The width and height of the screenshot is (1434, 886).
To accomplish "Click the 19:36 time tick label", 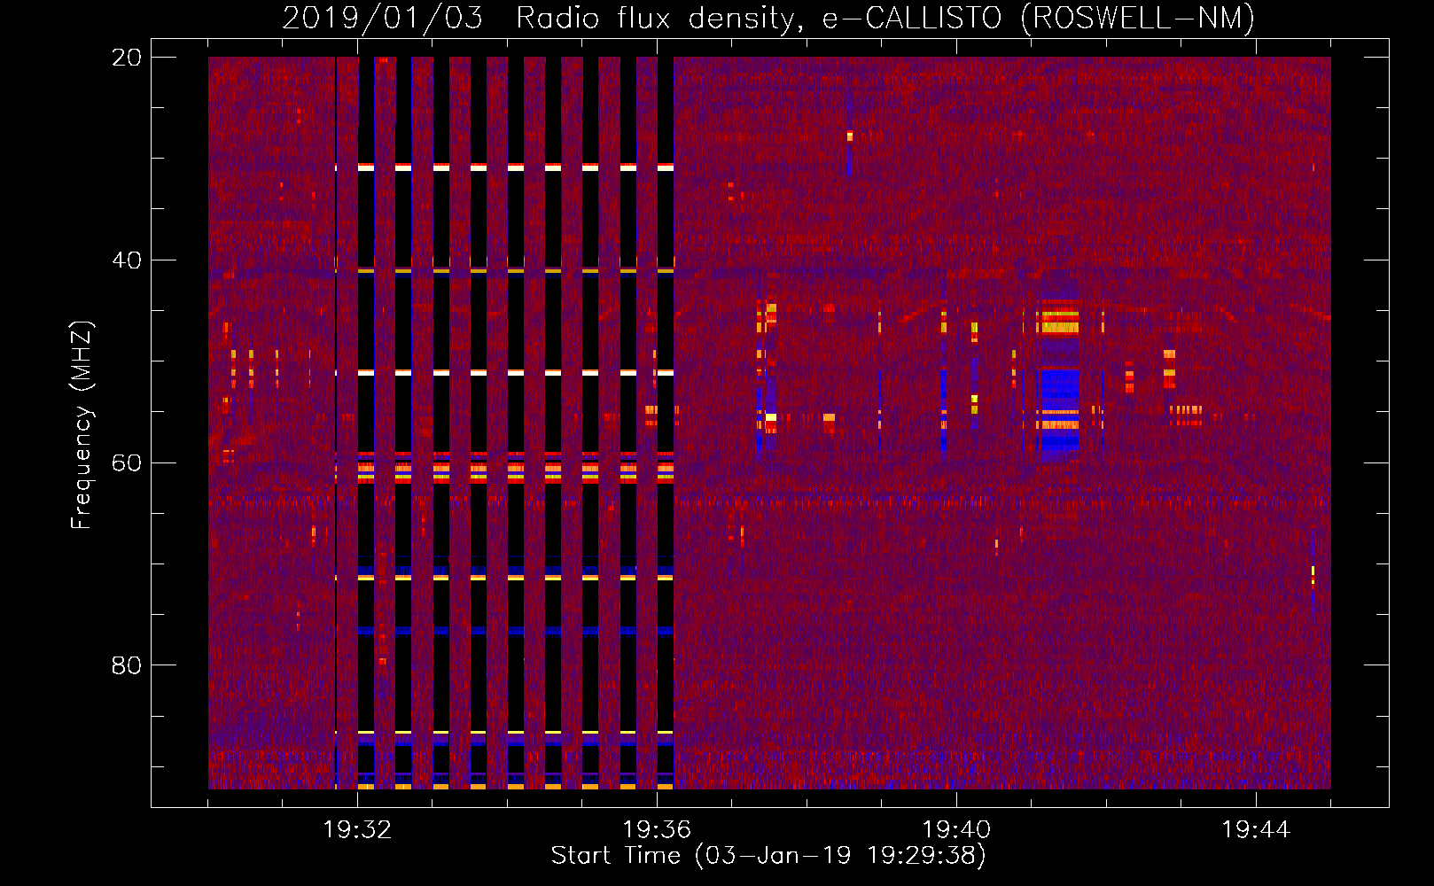I will (657, 829).
